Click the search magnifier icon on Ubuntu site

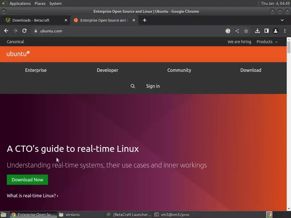[x=133, y=86]
